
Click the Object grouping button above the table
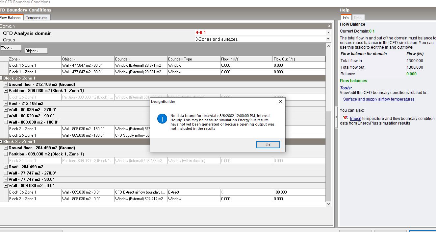[36, 51]
